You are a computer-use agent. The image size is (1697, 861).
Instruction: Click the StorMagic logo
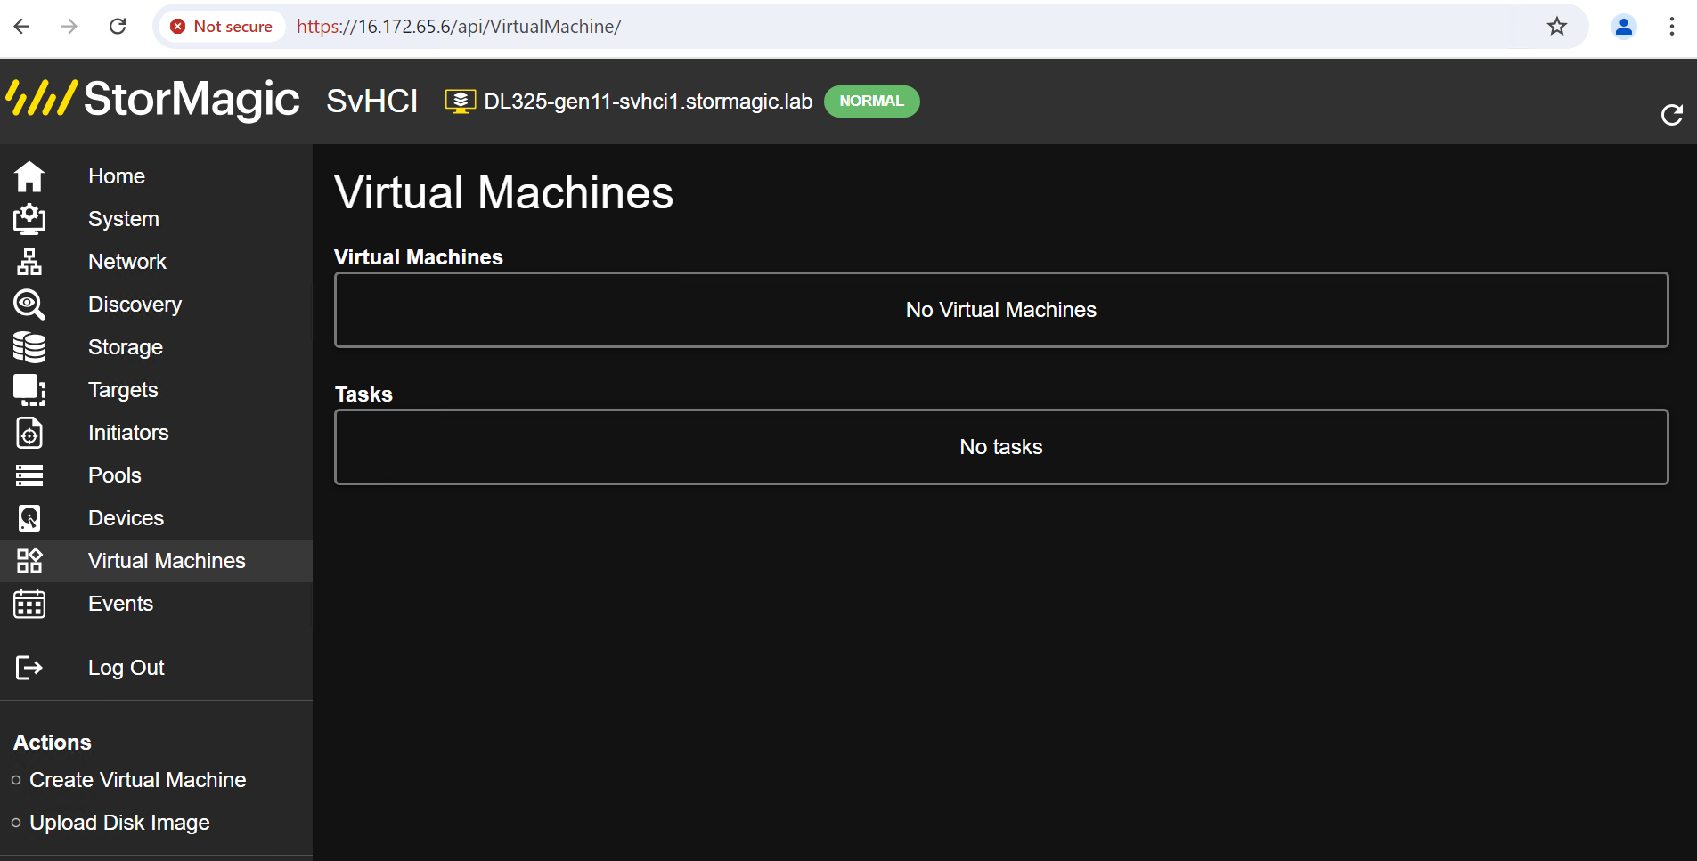[152, 99]
